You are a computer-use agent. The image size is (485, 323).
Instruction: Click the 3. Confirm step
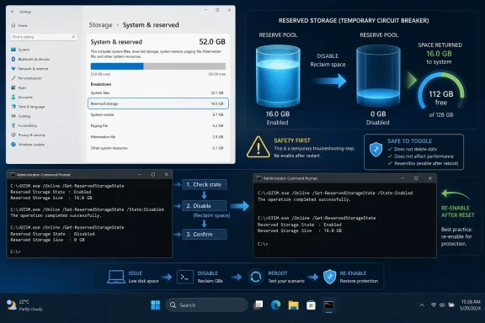(205, 235)
